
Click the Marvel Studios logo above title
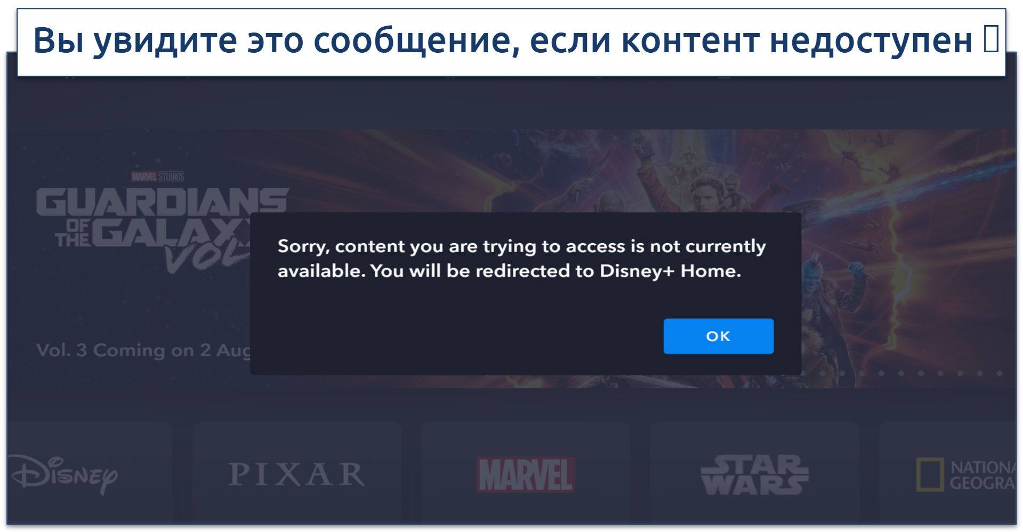(x=158, y=176)
